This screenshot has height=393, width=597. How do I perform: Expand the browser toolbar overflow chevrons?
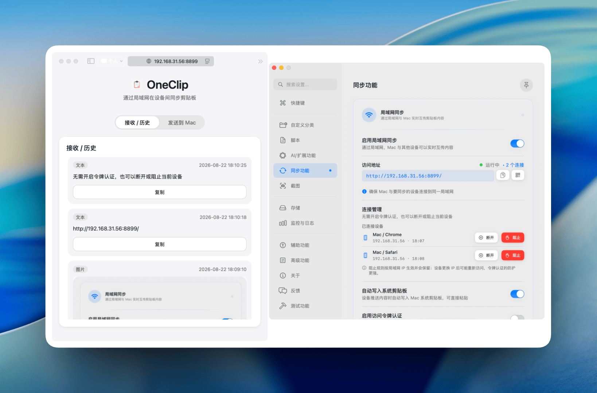click(260, 61)
